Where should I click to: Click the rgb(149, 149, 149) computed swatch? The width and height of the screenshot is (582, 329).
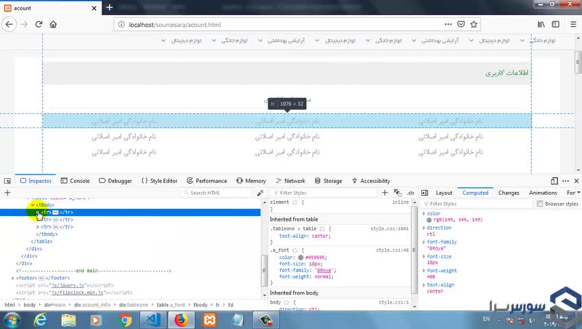(x=429, y=220)
